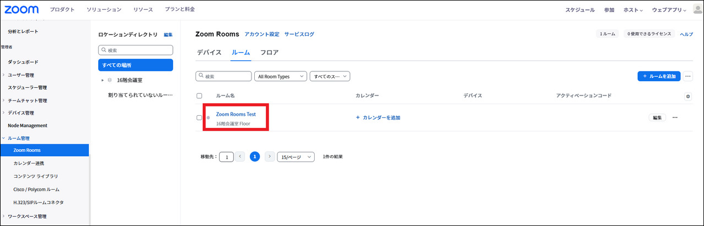Click 編集 next to ロケーションディレクトリ

point(168,35)
